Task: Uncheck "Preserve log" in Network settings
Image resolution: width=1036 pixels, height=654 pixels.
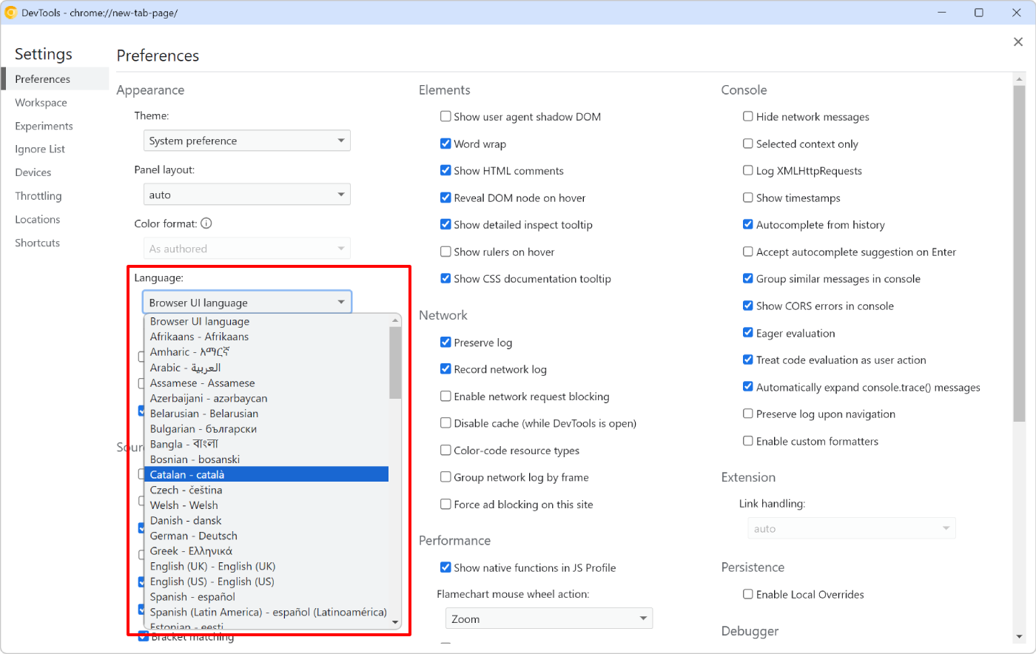Action: click(445, 342)
